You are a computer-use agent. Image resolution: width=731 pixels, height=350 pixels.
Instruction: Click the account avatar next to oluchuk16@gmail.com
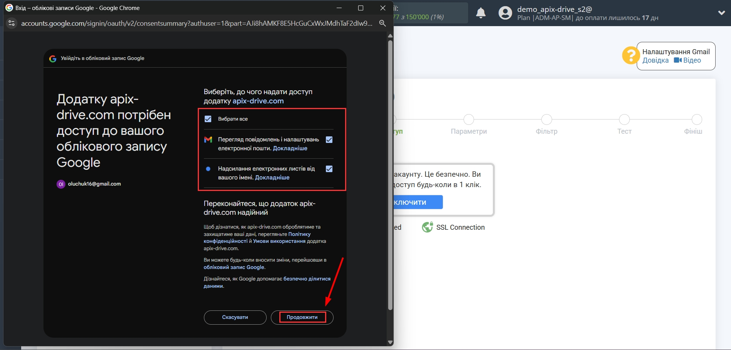(61, 184)
